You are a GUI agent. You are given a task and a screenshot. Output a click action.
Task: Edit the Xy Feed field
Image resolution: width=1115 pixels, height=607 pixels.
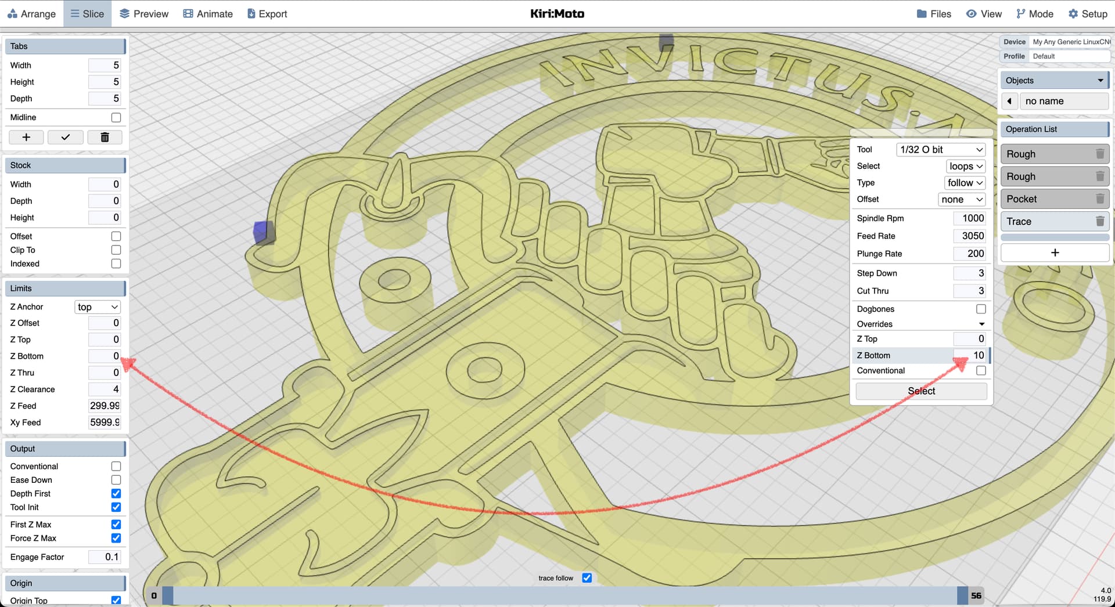[x=105, y=422]
